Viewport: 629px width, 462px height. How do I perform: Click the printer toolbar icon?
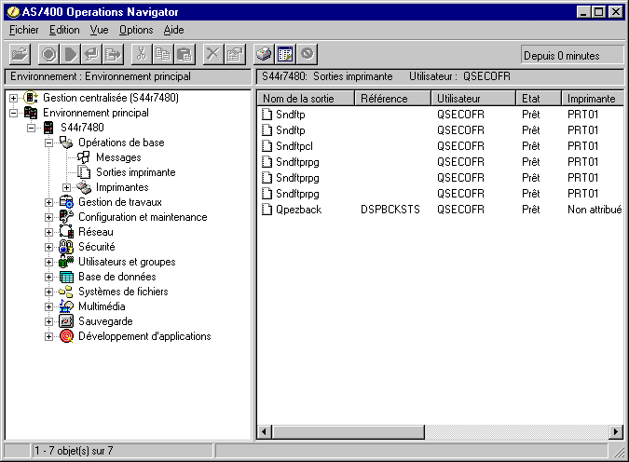[x=264, y=54]
